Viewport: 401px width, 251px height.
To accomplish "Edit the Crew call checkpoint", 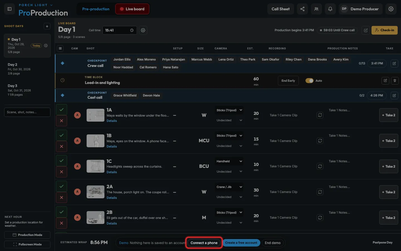I will click(x=394, y=64).
